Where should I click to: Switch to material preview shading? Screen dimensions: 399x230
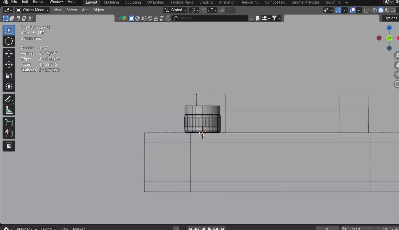pos(387,10)
